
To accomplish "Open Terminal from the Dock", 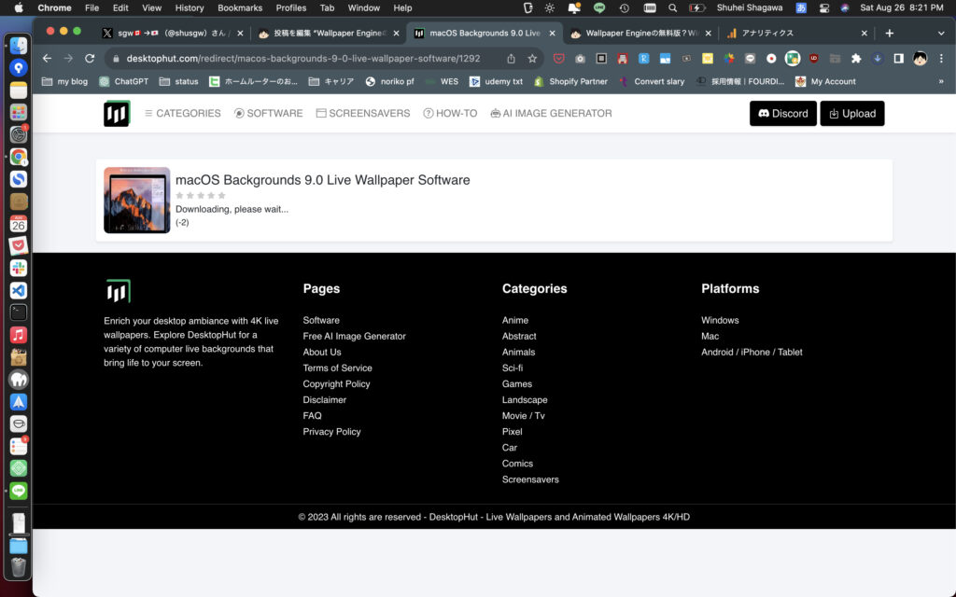I will 19,312.
